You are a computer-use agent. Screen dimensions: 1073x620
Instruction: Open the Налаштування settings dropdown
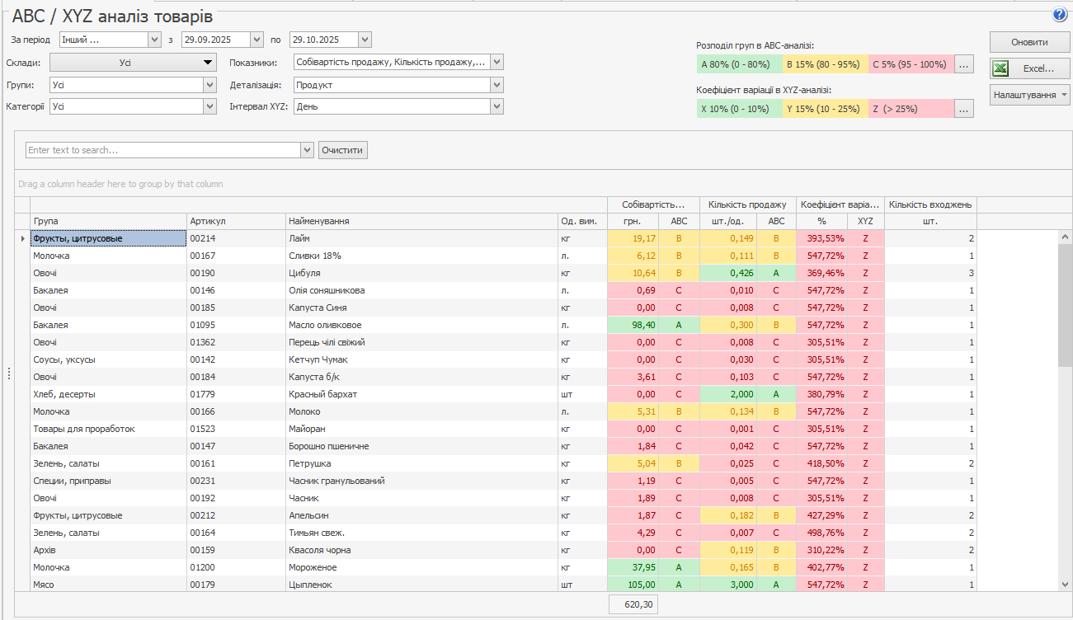[x=1029, y=95]
